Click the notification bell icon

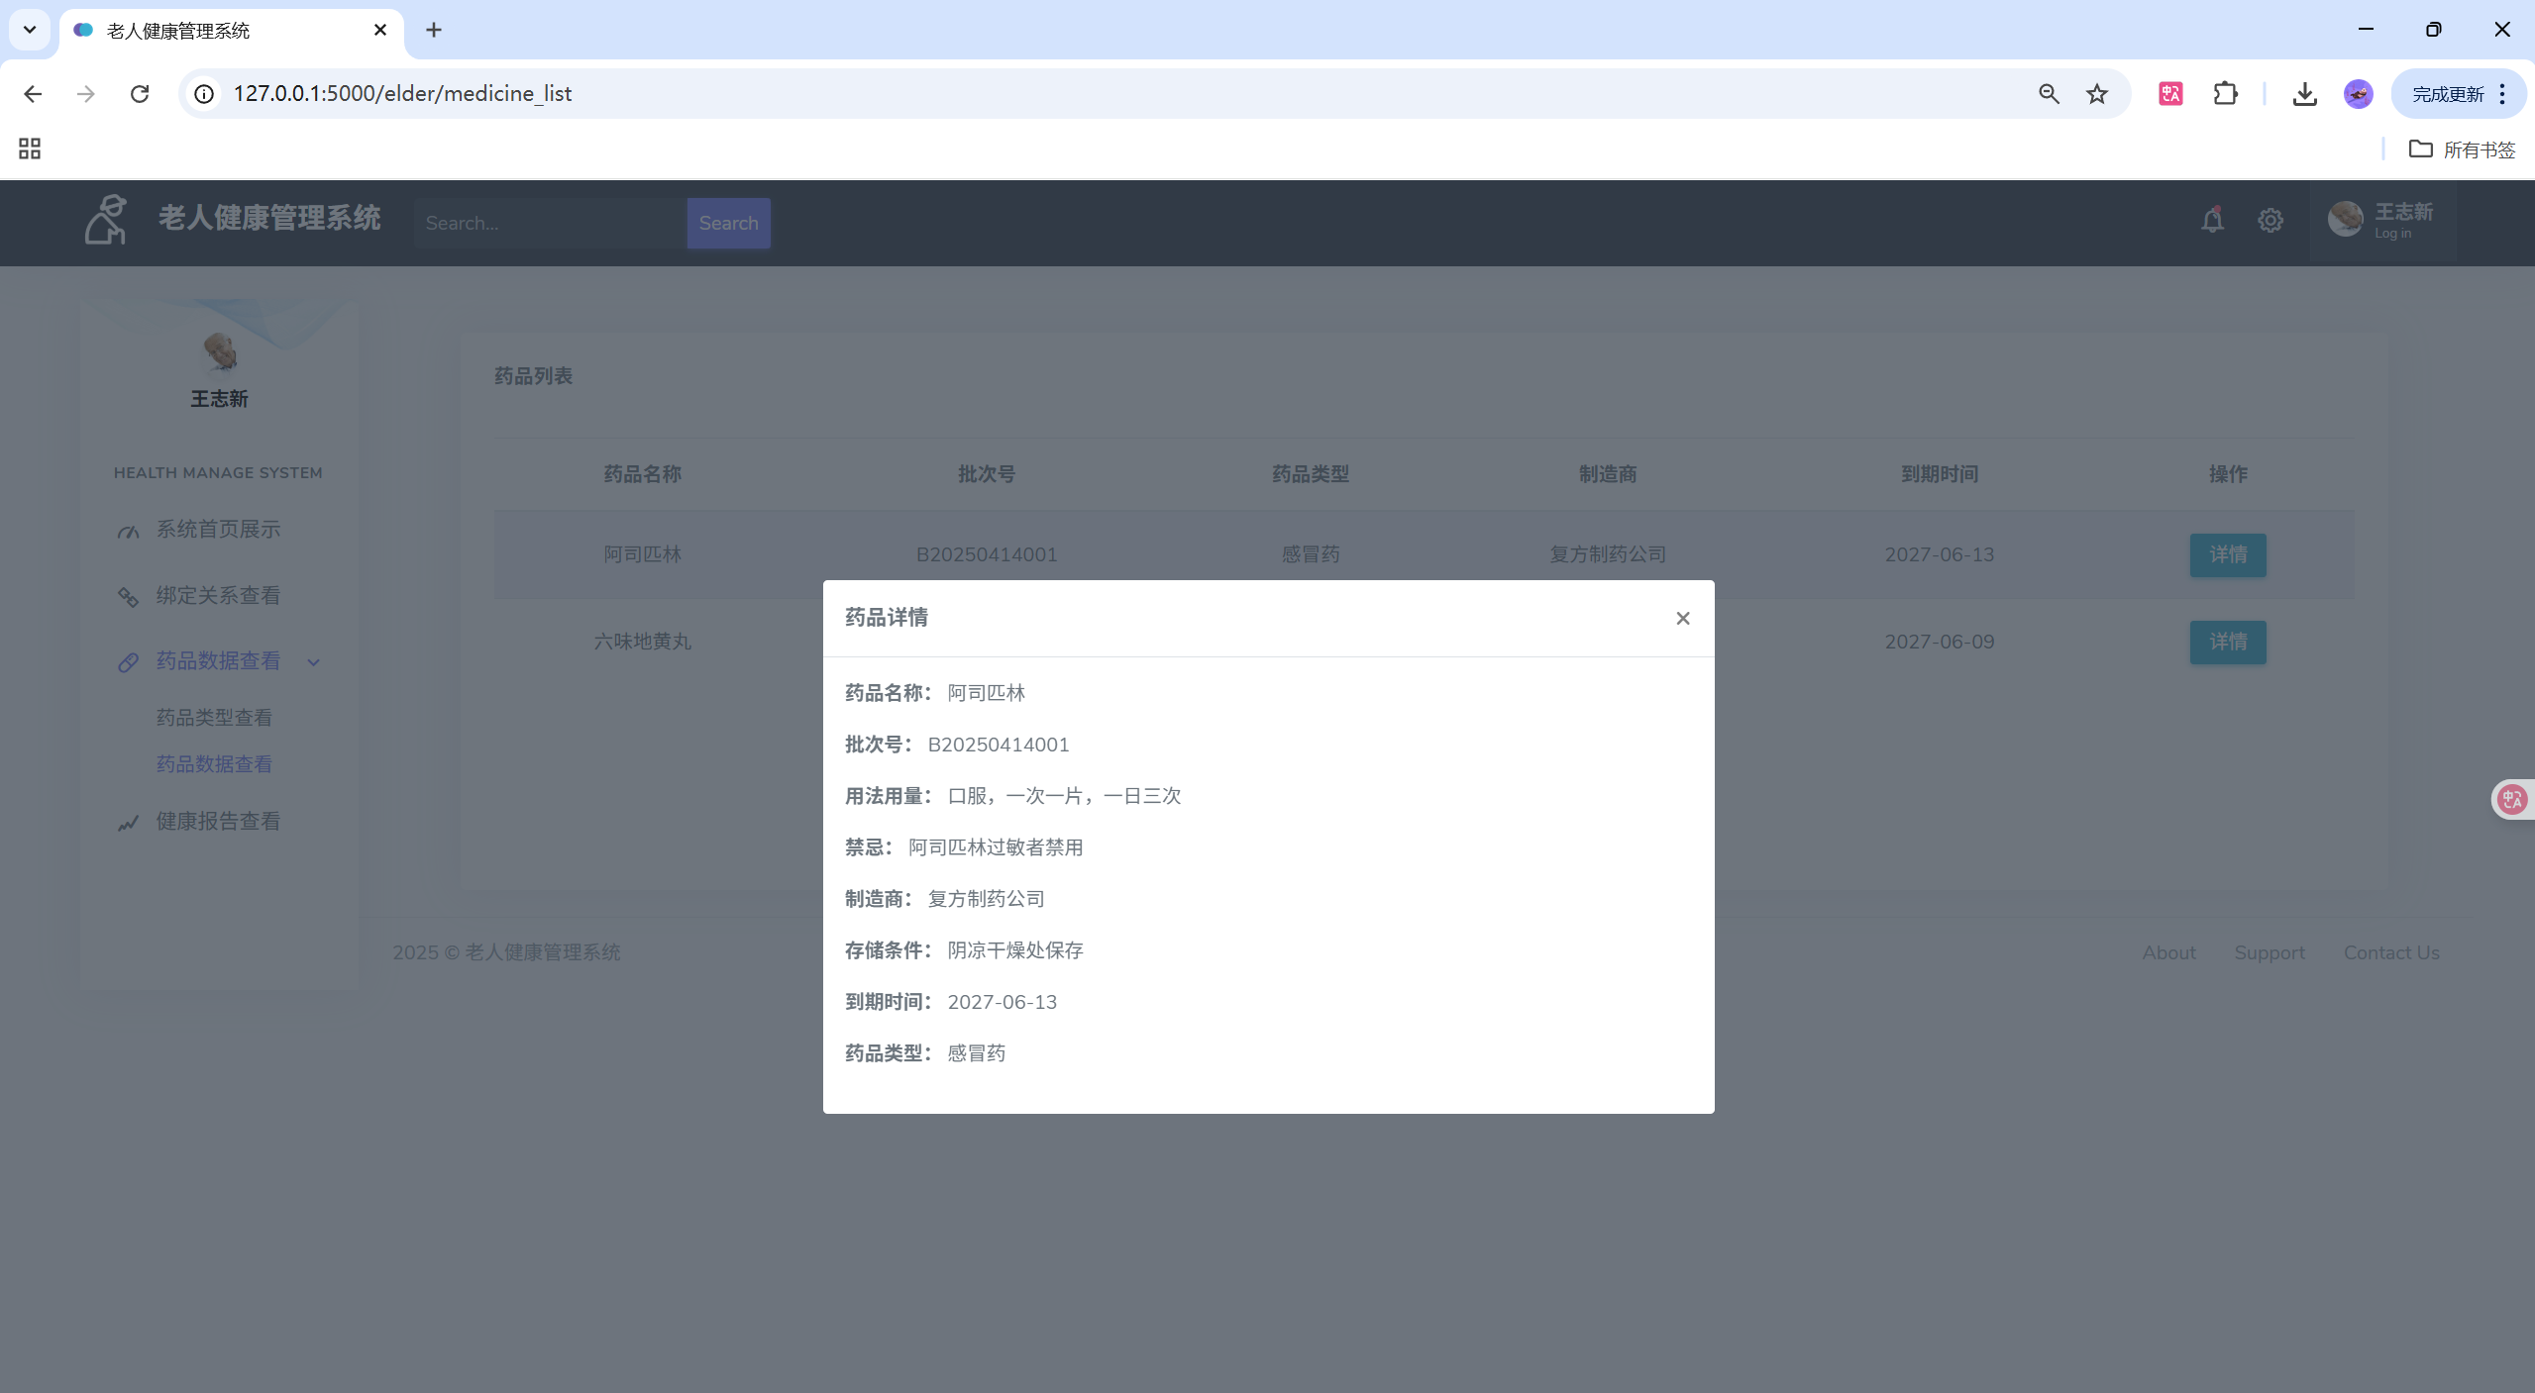point(2212,220)
